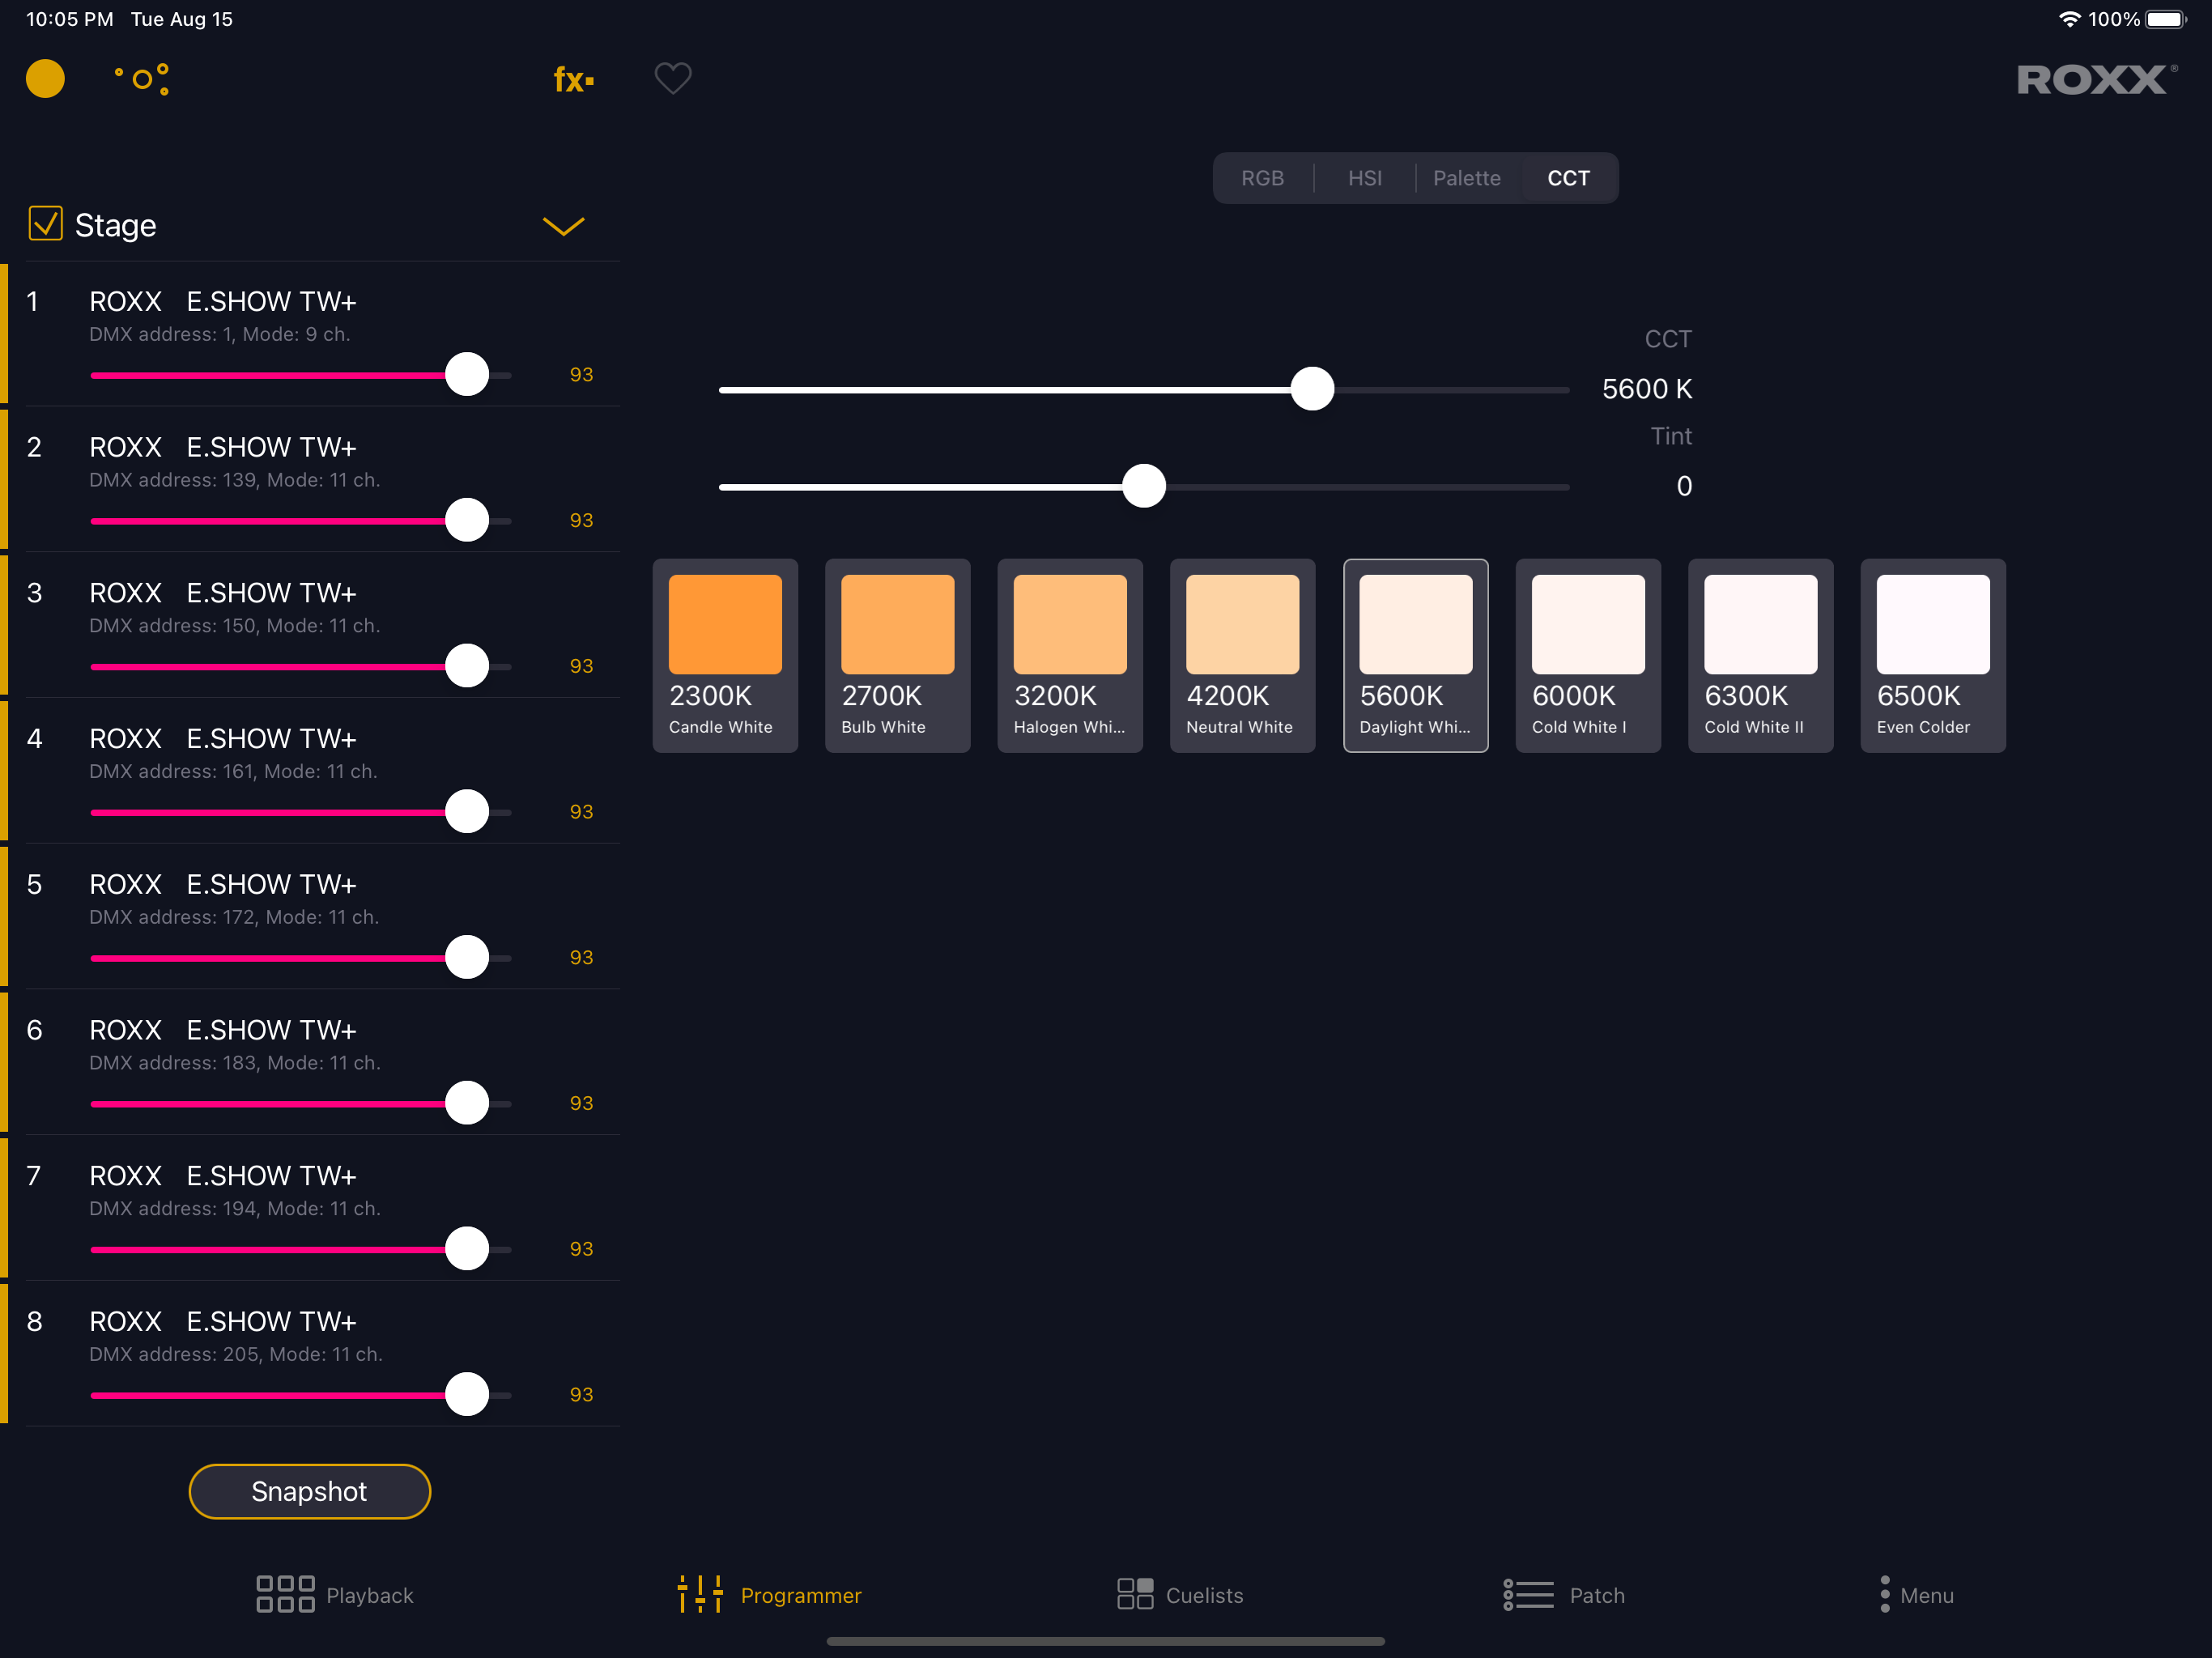Click the Tint value 0
2212x1658 pixels.
point(1684,486)
